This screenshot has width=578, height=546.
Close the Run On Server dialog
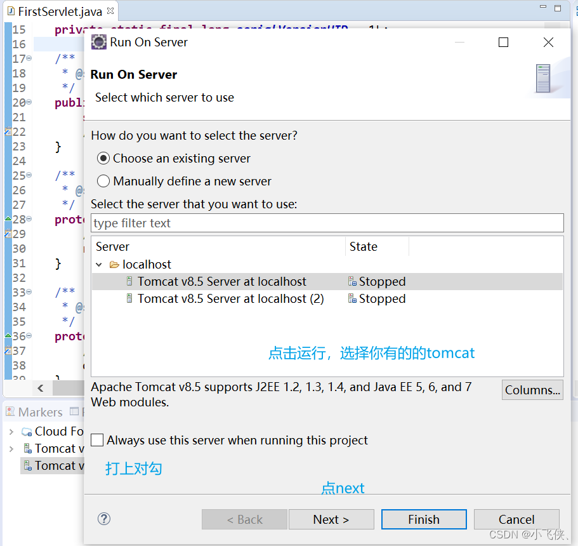point(549,43)
